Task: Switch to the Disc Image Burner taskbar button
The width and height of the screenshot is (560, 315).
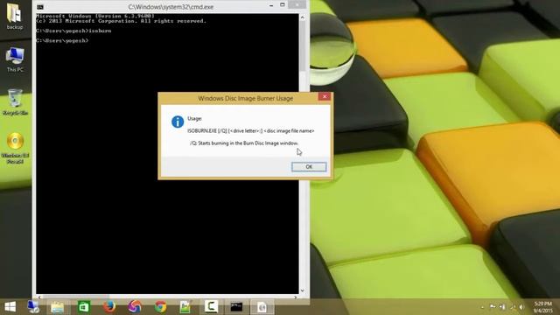Action: 262,307
